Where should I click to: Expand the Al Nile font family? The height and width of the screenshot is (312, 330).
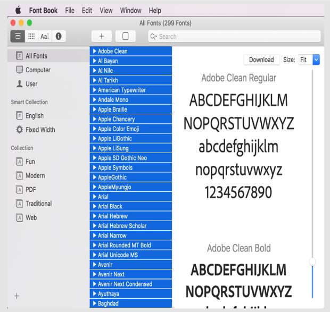[x=95, y=71]
